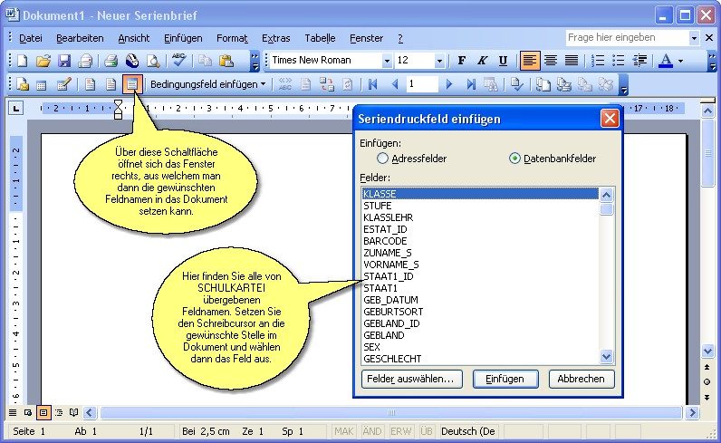Screen dimensions: 721x443
Task: Apply bold formatting with F button
Action: (x=461, y=61)
